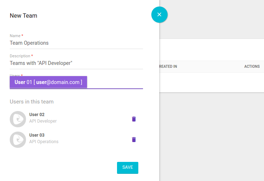Image resolution: width=264 pixels, height=181 pixels.
Task: Select the User 01 autocomplete suggestion
Action: click(48, 82)
